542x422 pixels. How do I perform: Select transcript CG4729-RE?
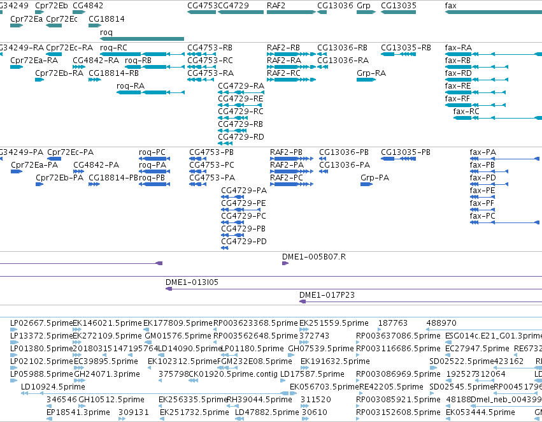coord(239,105)
